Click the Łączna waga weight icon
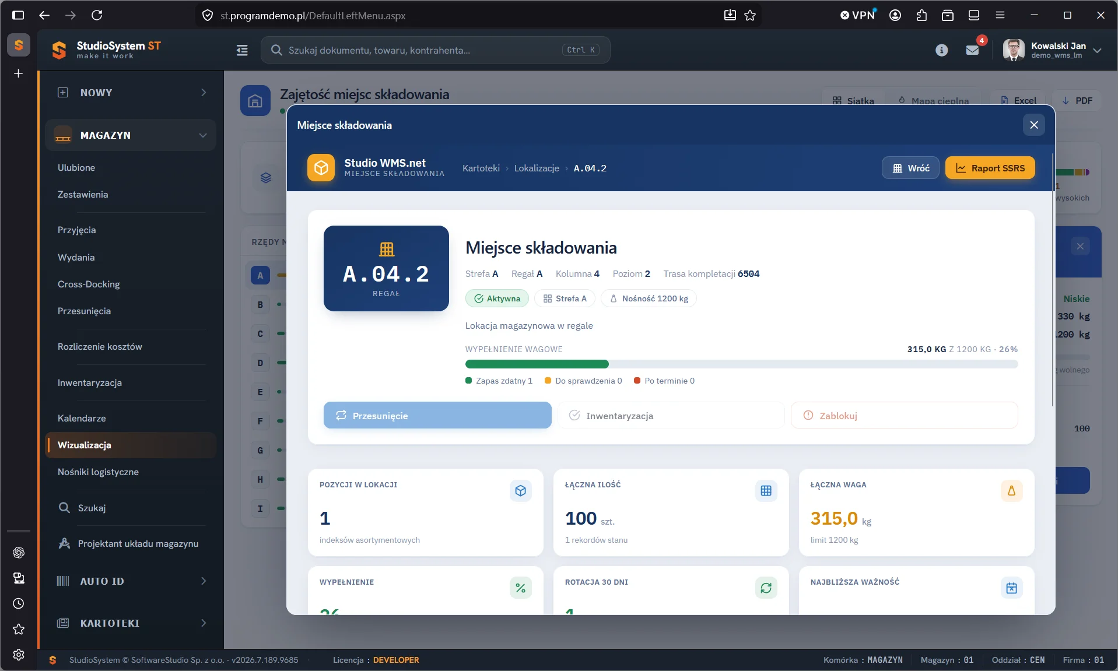Viewport: 1118px width, 671px height. pos(1011,491)
